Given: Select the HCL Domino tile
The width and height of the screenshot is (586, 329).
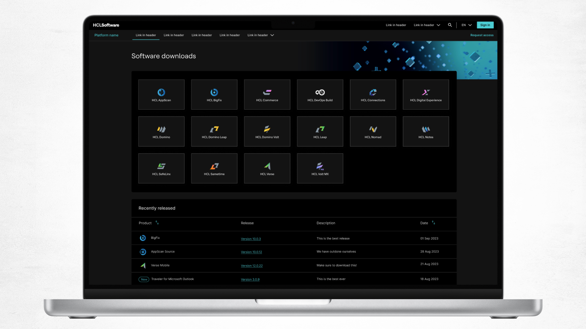Looking at the screenshot, I should pyautogui.click(x=161, y=132).
